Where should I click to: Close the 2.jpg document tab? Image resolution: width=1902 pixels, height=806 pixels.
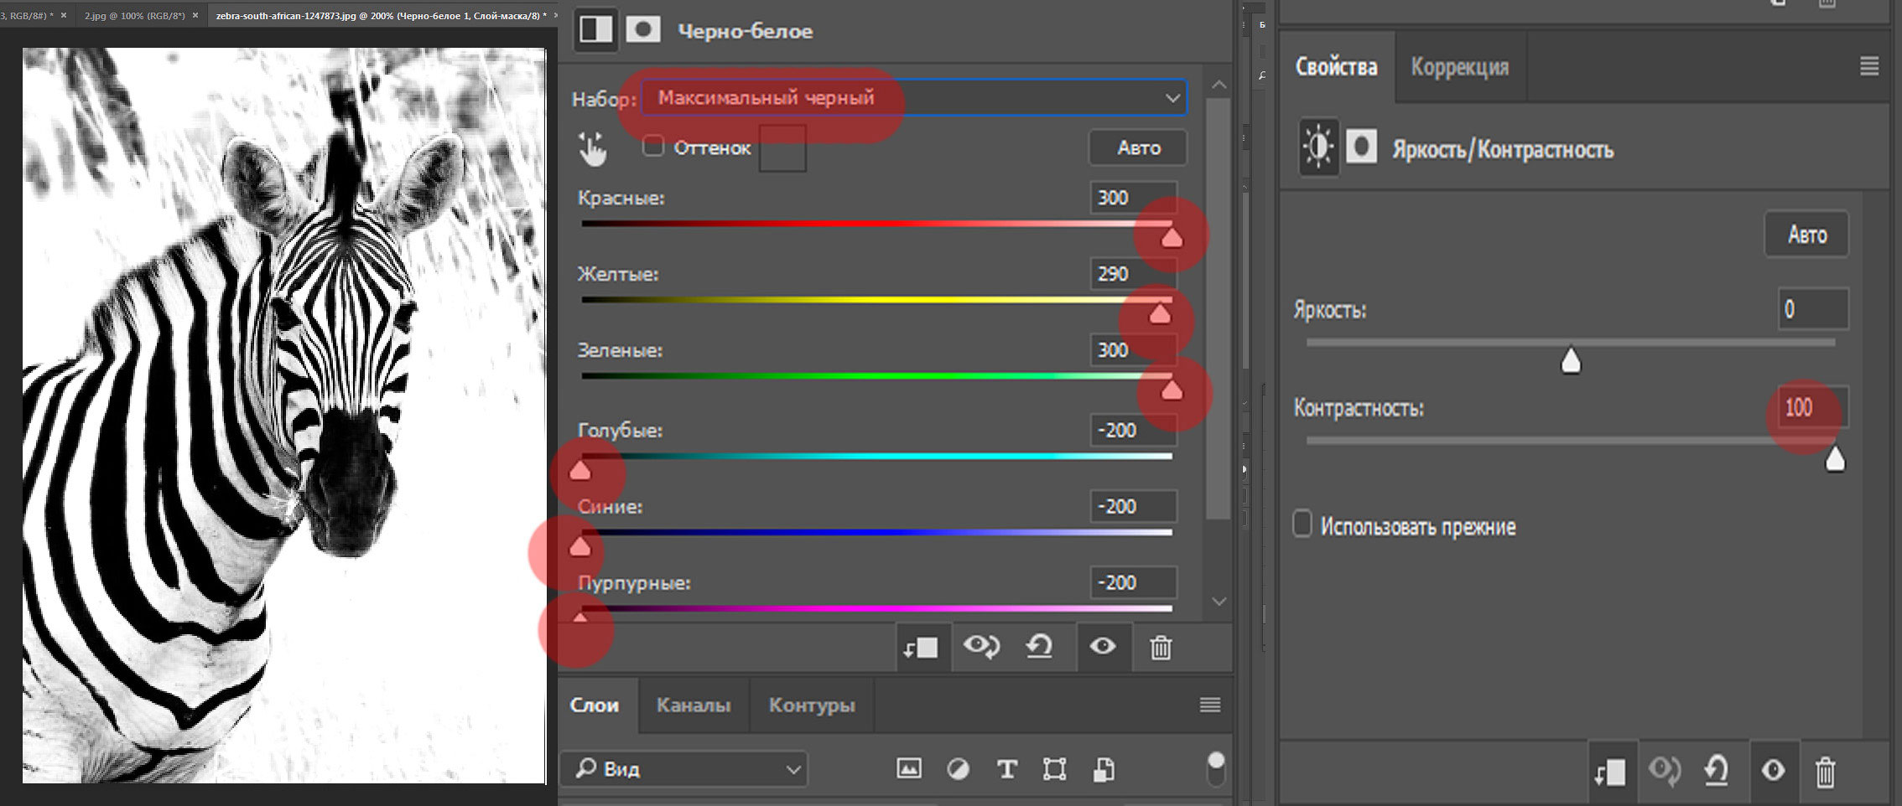[x=195, y=15]
